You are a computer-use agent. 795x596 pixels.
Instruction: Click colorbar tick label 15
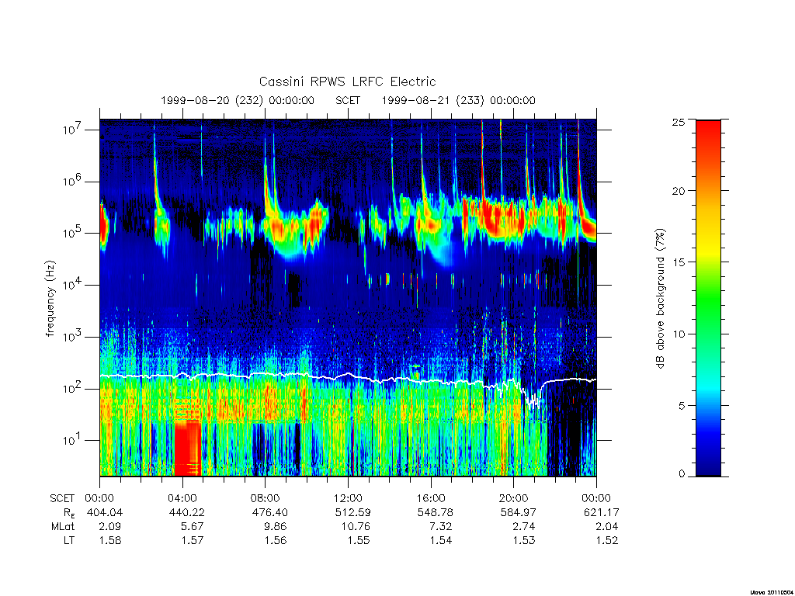click(679, 262)
